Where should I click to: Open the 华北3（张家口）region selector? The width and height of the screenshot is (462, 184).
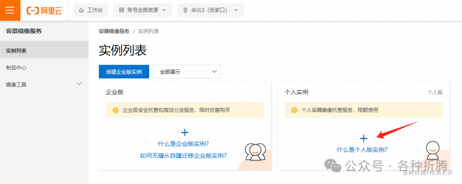pos(210,10)
